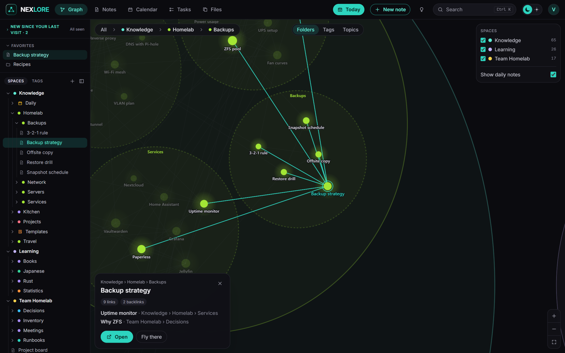Select the 3-2-1 rule graph node
This screenshot has height=353, width=565.
point(258,146)
